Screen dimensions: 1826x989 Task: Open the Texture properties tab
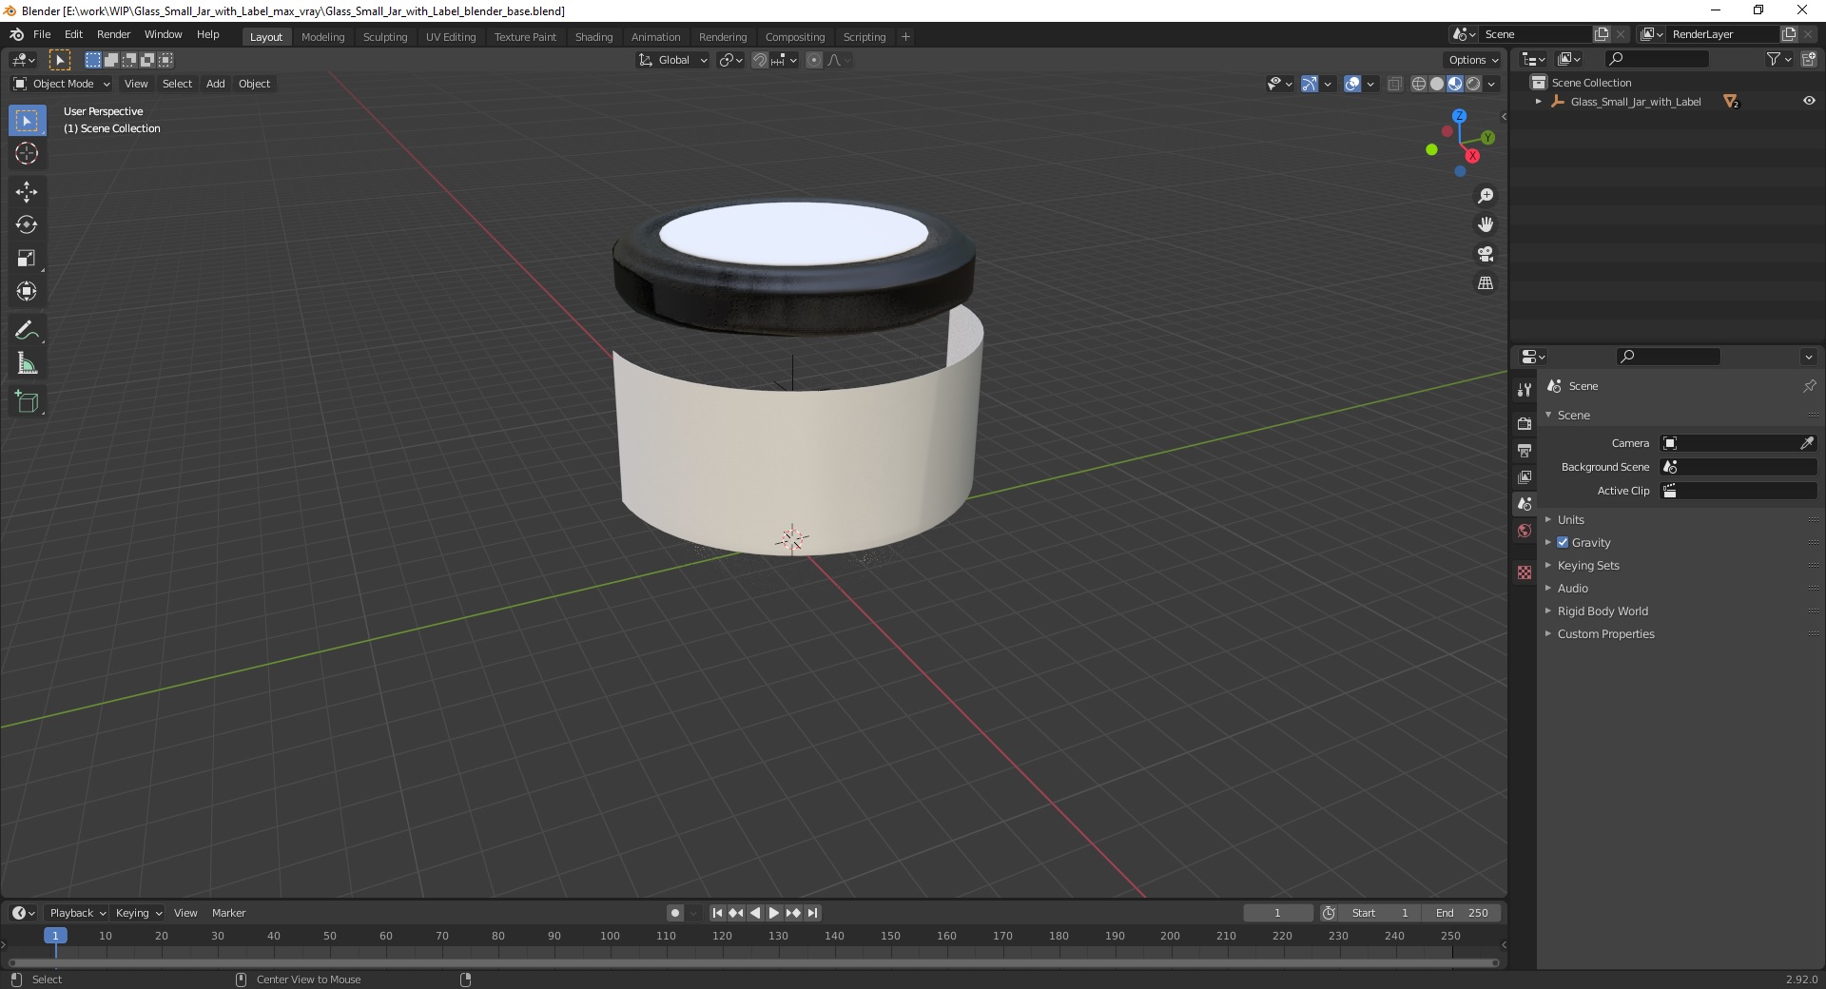[x=1525, y=572]
